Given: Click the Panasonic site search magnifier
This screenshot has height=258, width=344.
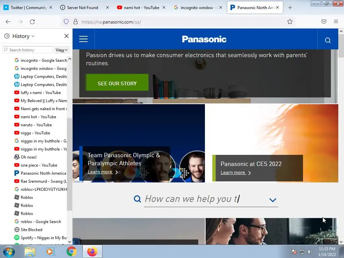Looking at the screenshot, I should click(328, 40).
